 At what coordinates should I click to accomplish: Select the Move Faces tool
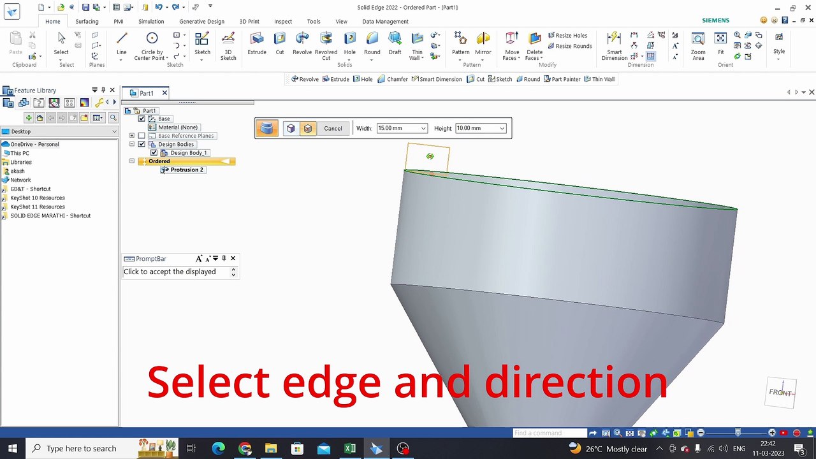pyautogui.click(x=512, y=46)
